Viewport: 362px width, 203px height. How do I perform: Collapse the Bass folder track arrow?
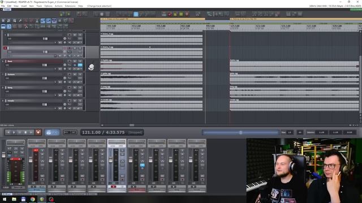[3, 61]
